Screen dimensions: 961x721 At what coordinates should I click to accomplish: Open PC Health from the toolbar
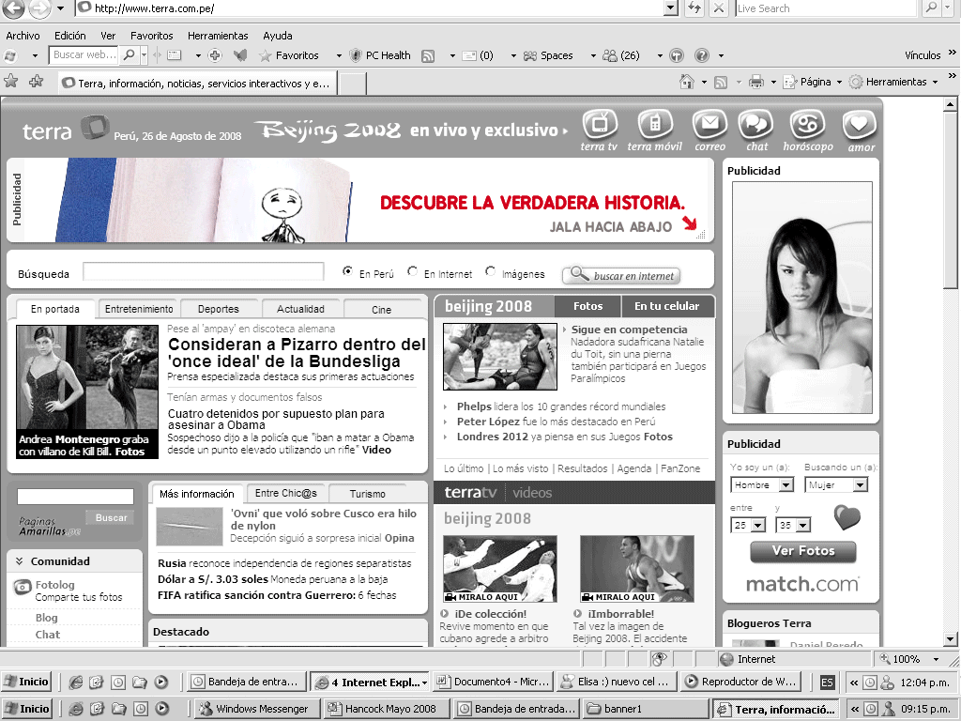[380, 55]
